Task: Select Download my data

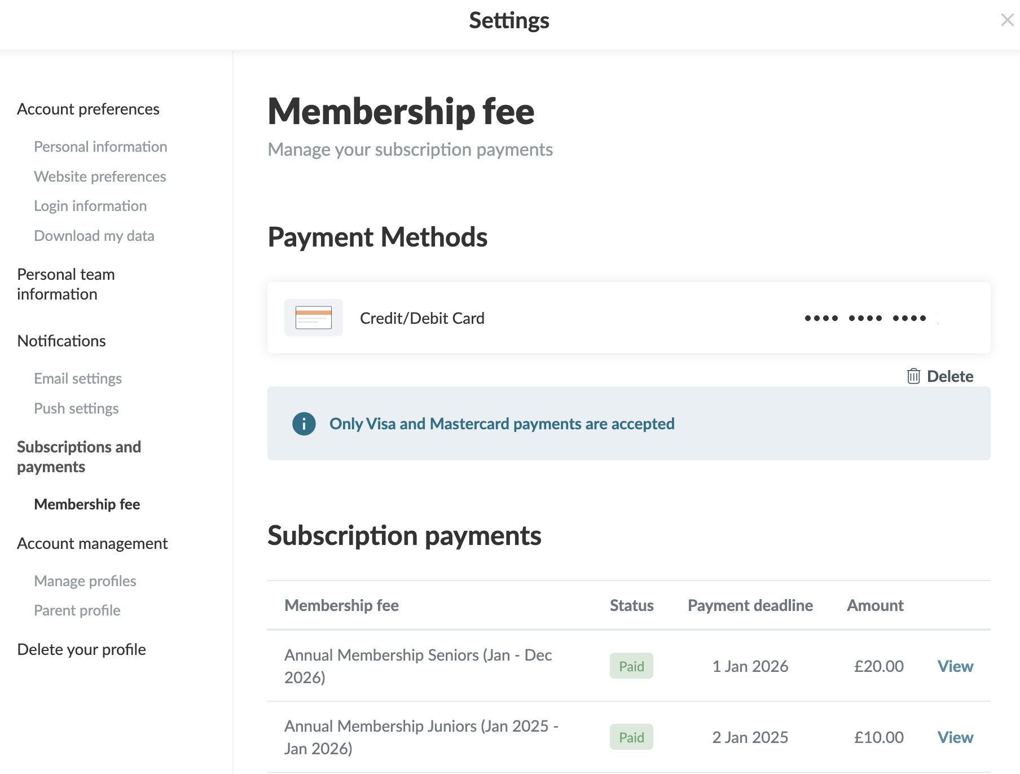Action: 94,236
